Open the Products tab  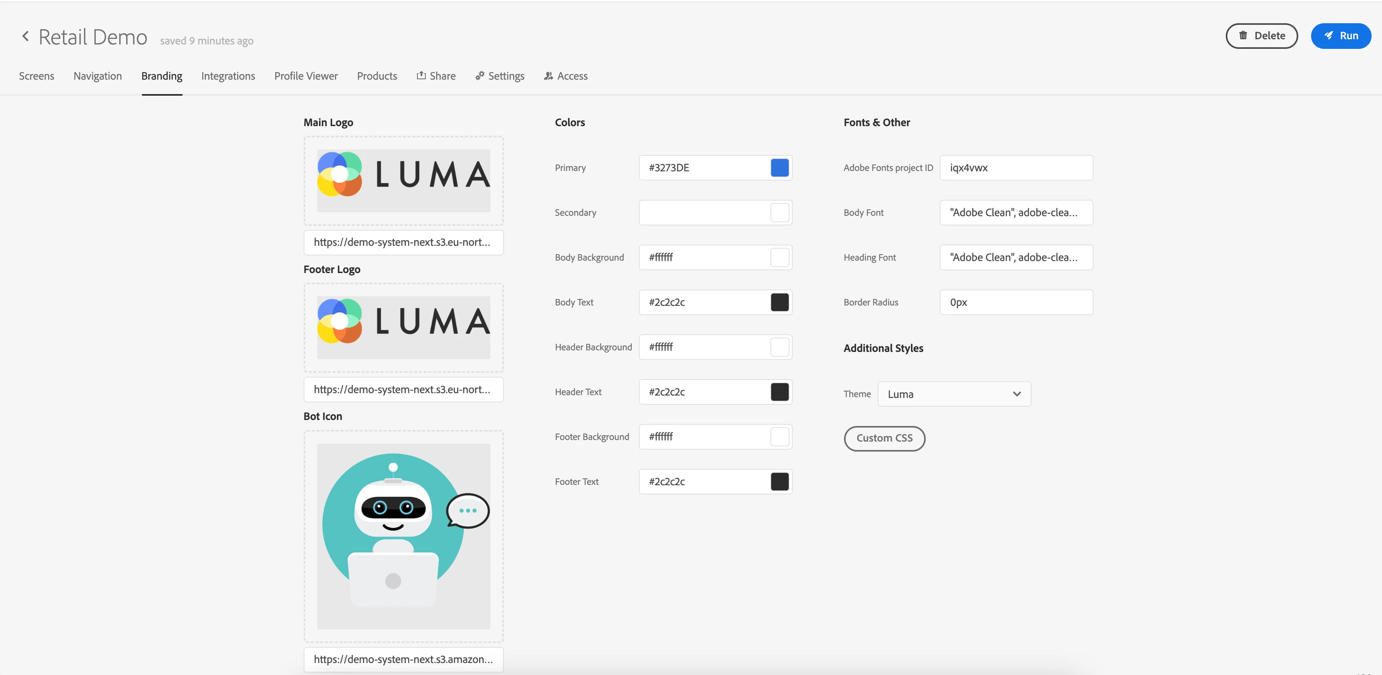point(377,76)
